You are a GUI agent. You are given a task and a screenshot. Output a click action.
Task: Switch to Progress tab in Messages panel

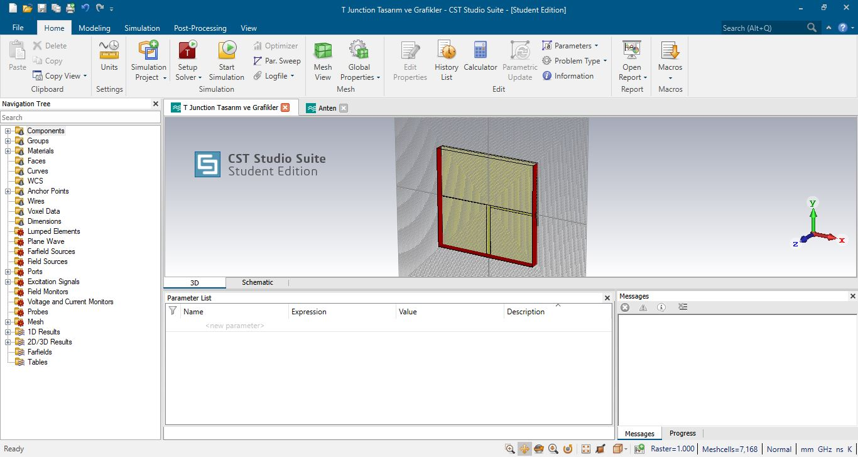[683, 433]
